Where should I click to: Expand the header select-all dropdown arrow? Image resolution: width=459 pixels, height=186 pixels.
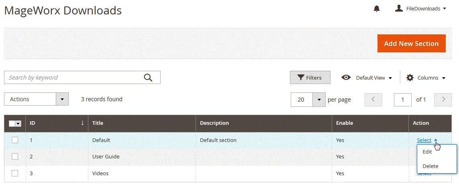(x=18, y=124)
